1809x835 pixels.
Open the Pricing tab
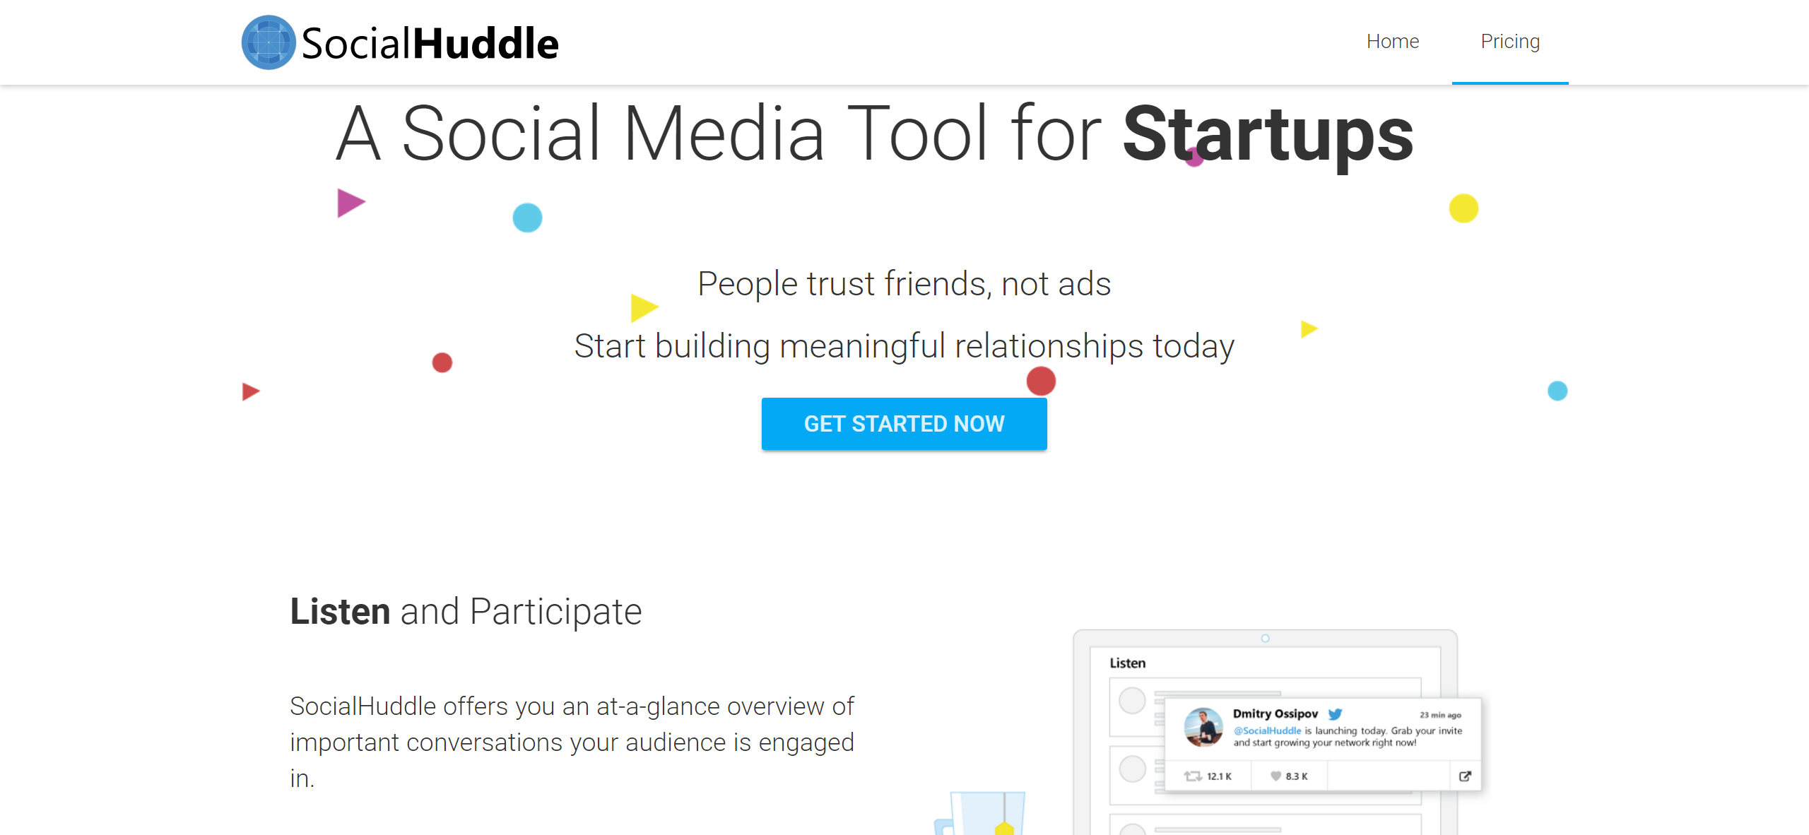pyautogui.click(x=1510, y=42)
